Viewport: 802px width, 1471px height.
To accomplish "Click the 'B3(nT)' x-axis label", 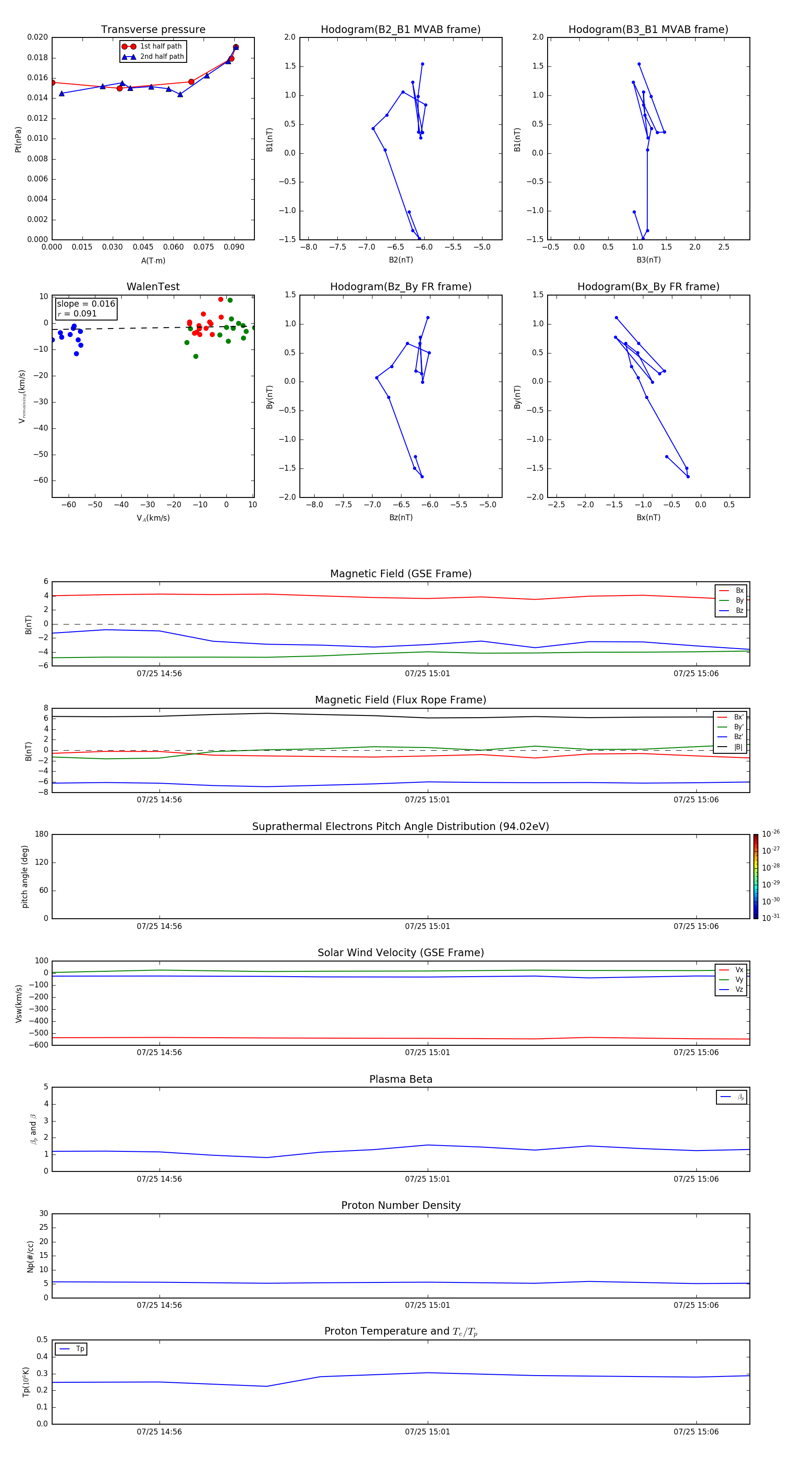I will [x=648, y=260].
